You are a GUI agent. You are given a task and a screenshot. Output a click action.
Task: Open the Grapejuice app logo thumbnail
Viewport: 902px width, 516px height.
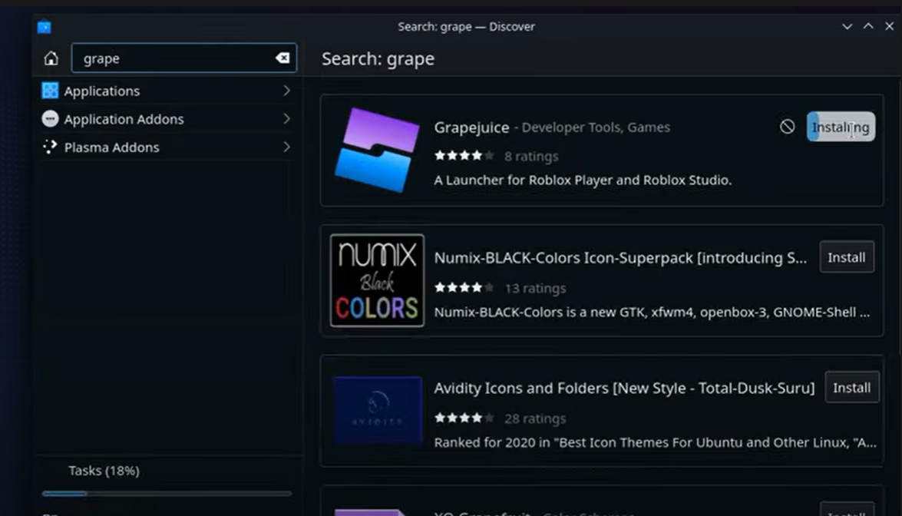point(377,150)
